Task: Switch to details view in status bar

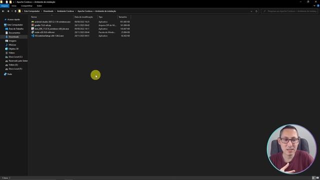Action: (x=313, y=178)
